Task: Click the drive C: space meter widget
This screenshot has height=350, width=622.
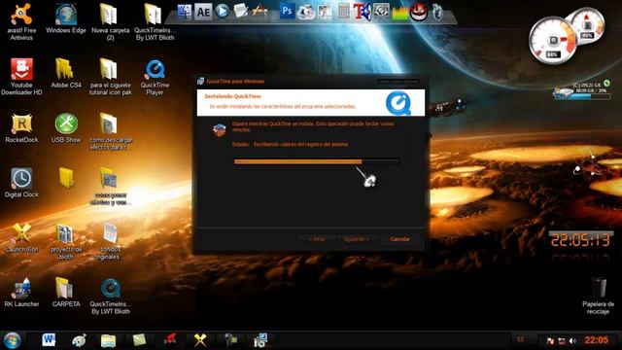Action: click(x=581, y=90)
